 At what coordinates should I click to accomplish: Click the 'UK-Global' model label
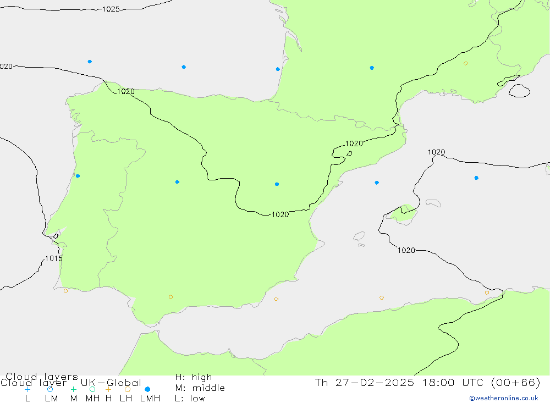(x=111, y=383)
